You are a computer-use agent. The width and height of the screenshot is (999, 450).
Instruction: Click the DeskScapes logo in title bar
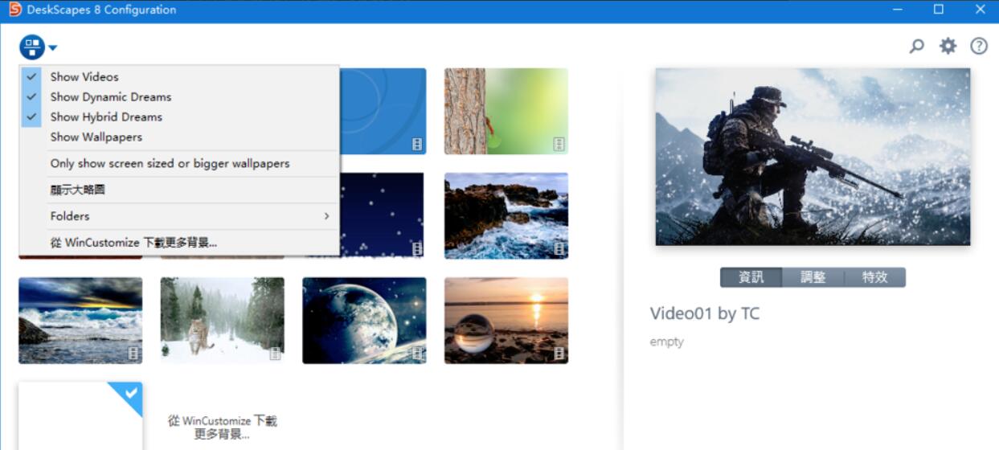tap(15, 10)
